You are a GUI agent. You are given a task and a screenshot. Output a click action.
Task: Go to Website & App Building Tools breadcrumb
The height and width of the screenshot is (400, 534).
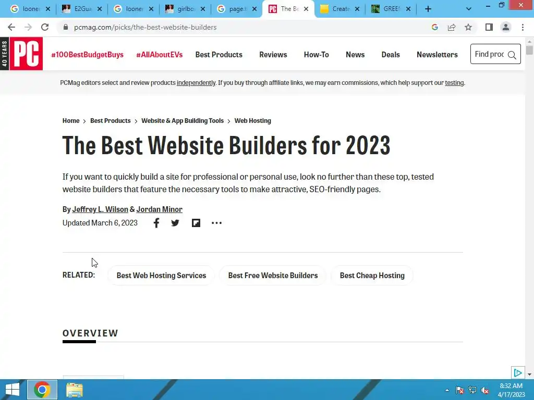tap(183, 121)
